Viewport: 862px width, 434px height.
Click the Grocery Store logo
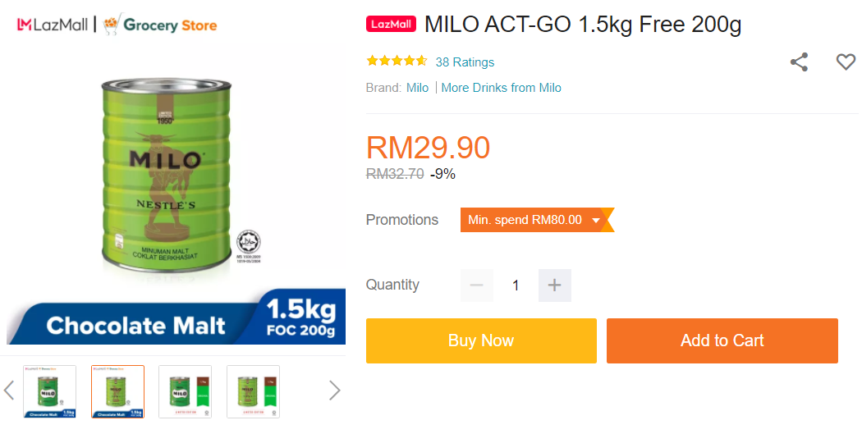[x=161, y=25]
